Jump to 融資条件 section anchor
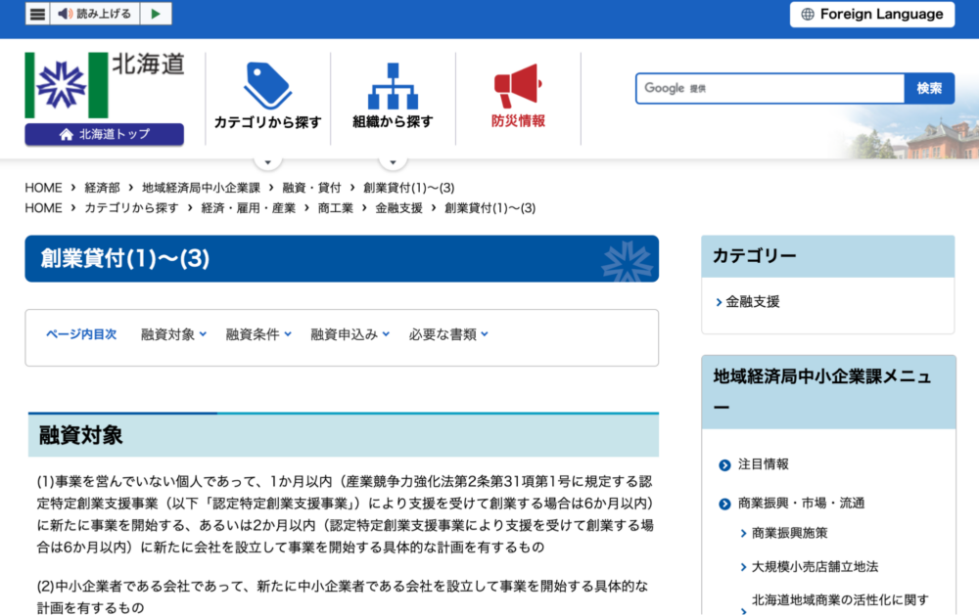The height and width of the screenshot is (615, 979). click(x=258, y=334)
